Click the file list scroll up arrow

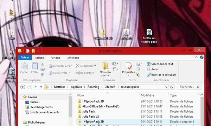pyautogui.click(x=202, y=94)
